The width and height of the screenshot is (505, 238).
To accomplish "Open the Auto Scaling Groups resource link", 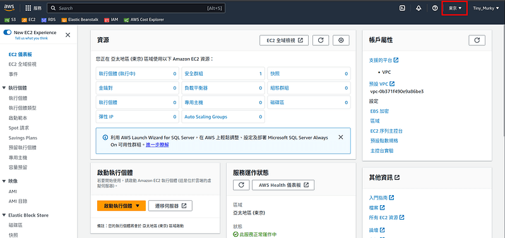I will tap(206, 117).
